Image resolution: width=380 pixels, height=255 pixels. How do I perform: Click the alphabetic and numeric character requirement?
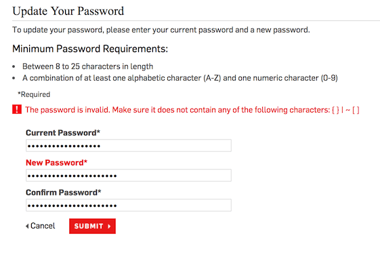[x=180, y=78]
